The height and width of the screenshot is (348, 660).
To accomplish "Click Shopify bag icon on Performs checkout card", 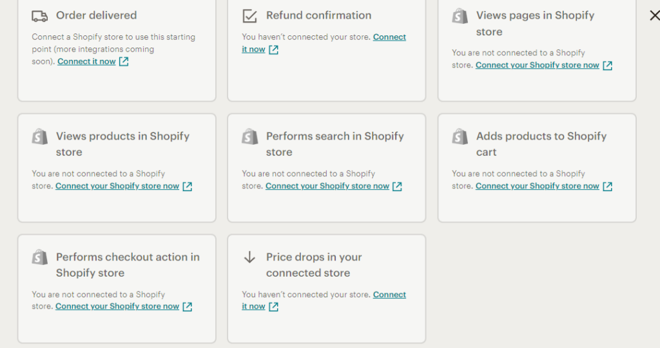I will [x=39, y=257].
